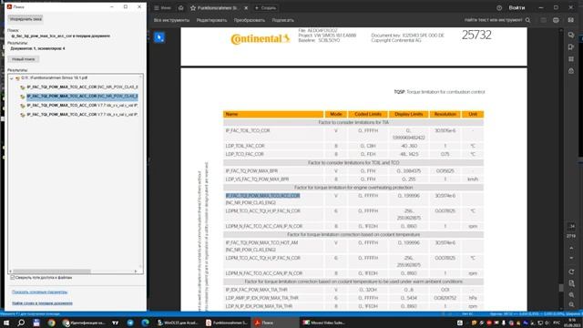
Task: Select the arrow selection tool in the left toolbar
Action: (x=159, y=37)
